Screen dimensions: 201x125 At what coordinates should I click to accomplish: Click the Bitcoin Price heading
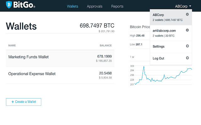point(140,27)
